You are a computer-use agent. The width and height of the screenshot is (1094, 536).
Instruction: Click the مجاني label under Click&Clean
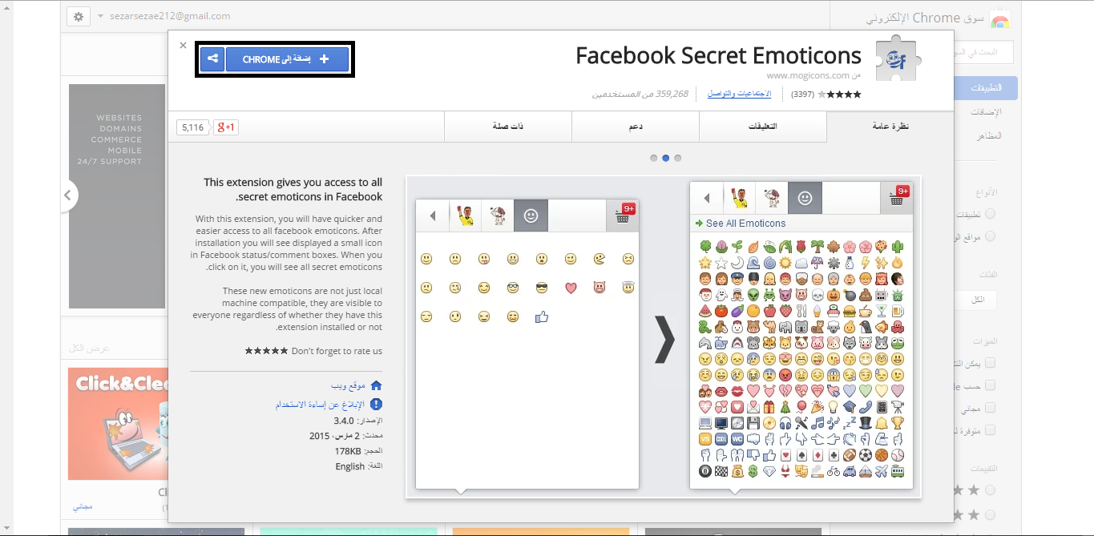(83, 507)
